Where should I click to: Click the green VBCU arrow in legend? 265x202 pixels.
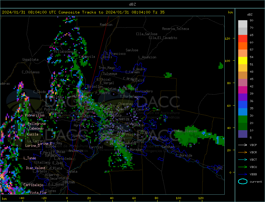tap(243, 167)
